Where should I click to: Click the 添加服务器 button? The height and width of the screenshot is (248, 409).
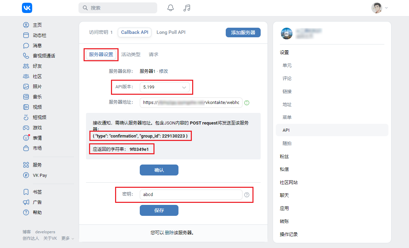tap(243, 32)
